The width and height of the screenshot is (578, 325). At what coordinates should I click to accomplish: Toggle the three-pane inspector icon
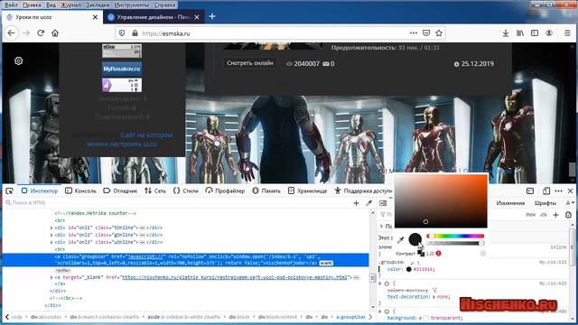[383, 203]
